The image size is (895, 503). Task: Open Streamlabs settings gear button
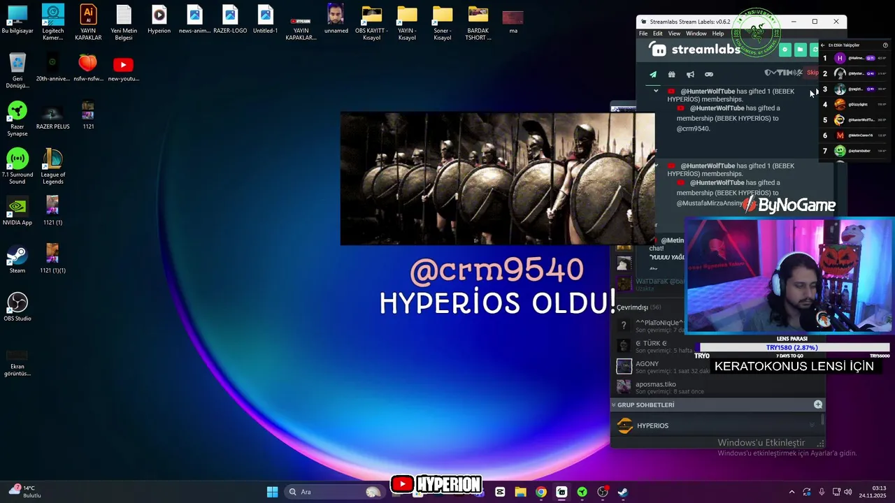click(x=785, y=50)
